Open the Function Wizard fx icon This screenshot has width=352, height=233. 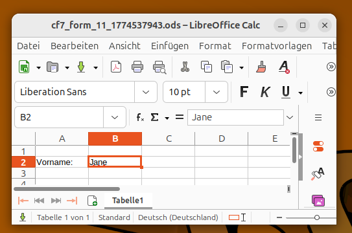click(140, 117)
